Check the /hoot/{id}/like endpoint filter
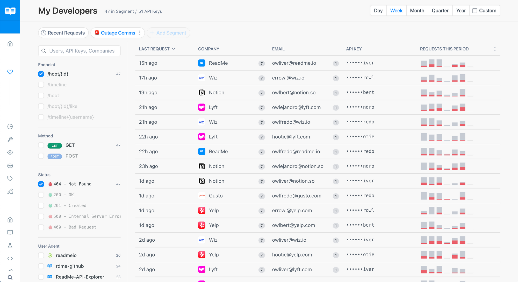The image size is (518, 282). click(x=41, y=107)
